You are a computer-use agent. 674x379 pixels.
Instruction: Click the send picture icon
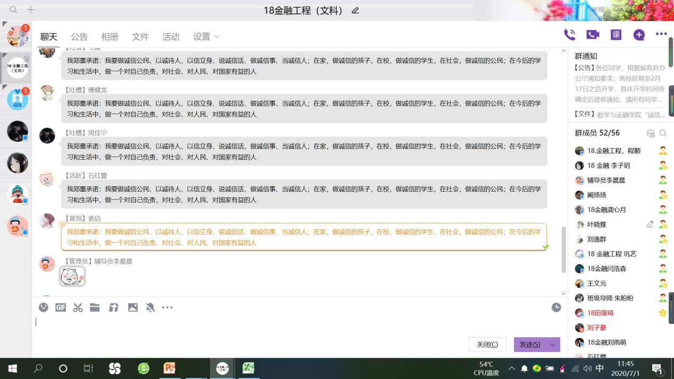tap(133, 307)
